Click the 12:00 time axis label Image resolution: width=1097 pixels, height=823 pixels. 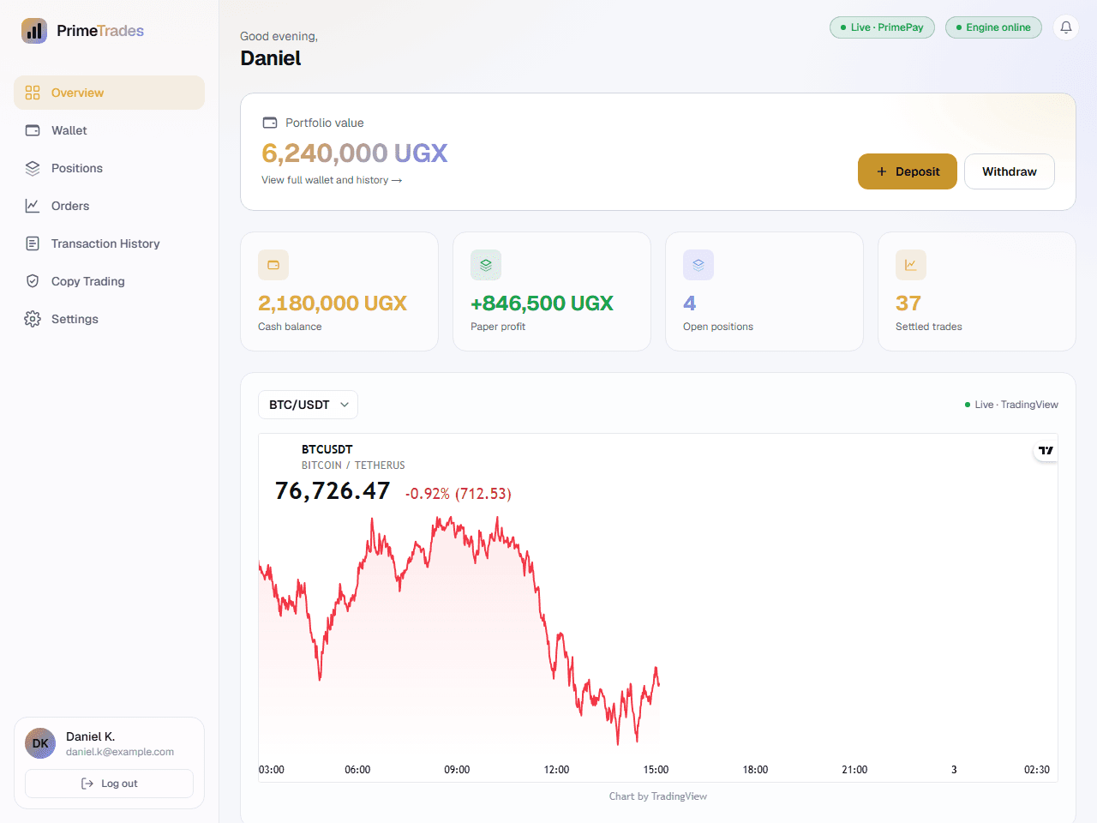coord(557,770)
